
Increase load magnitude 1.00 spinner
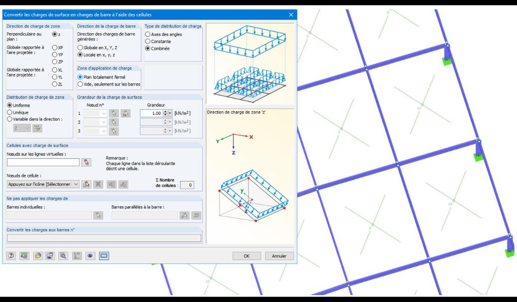click(x=166, y=112)
